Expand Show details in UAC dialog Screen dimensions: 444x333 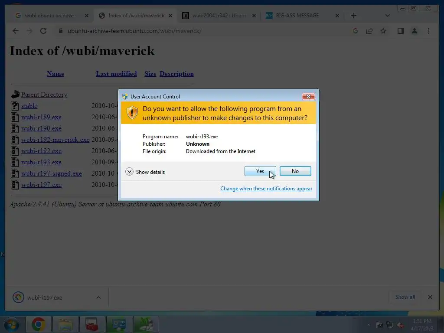[x=145, y=172]
